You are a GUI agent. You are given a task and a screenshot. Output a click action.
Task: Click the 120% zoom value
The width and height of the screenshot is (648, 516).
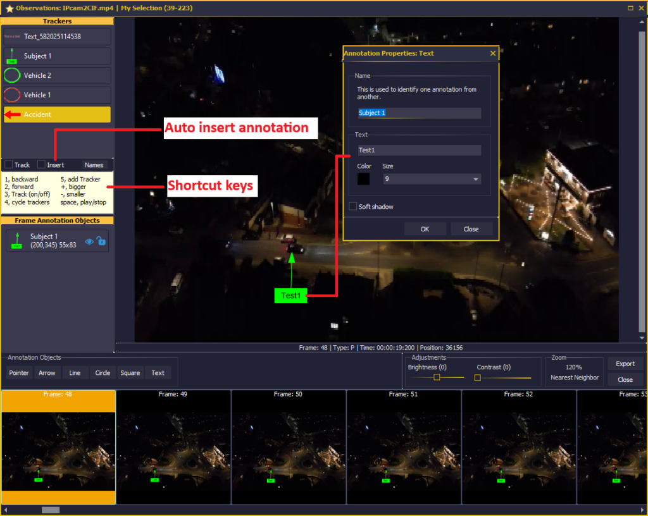click(x=573, y=367)
